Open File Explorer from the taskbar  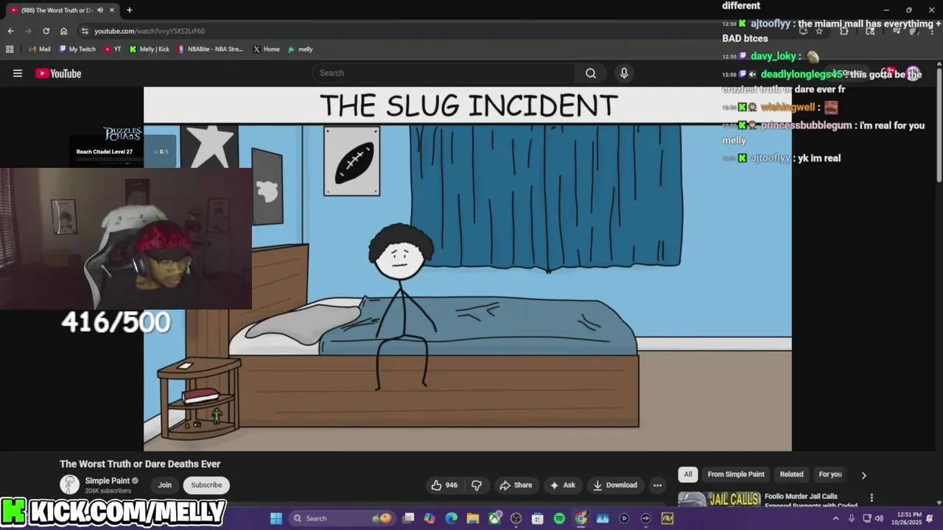click(x=473, y=518)
